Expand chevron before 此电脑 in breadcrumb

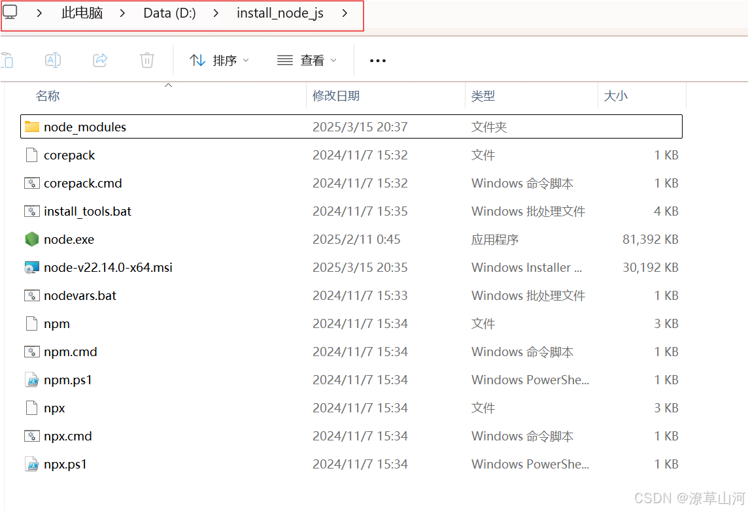(40, 13)
